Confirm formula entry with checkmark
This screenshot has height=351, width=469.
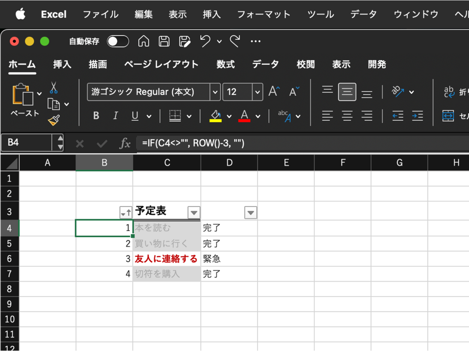[102, 144]
